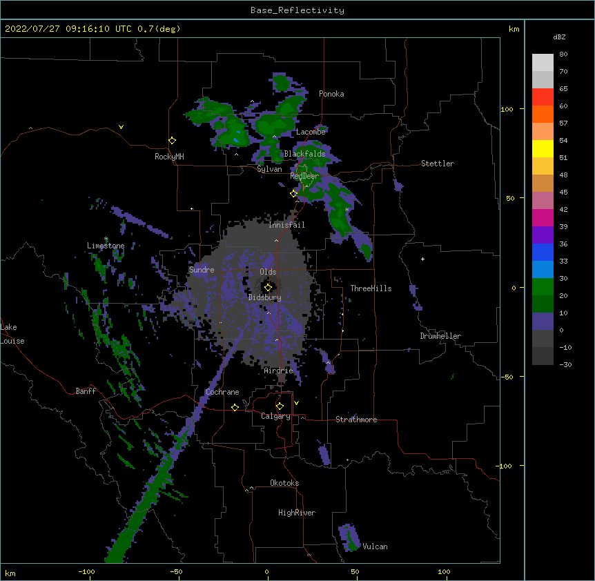This screenshot has width=595, height=581.
Task: Click the yellow V marker northwest of RockyMH
Action: tap(121, 127)
